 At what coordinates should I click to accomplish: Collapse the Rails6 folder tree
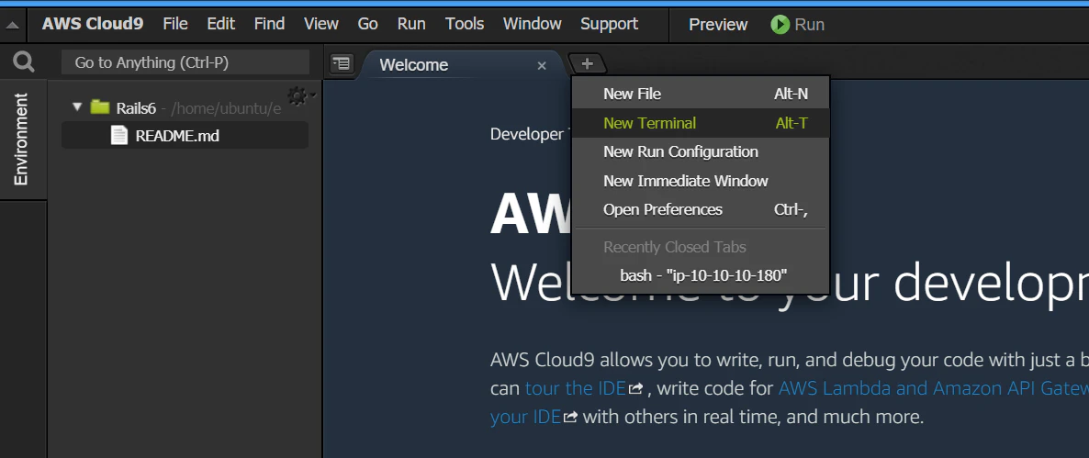(77, 106)
